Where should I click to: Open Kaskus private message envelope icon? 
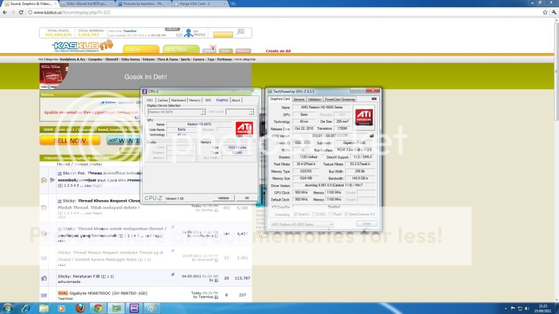coord(179,35)
